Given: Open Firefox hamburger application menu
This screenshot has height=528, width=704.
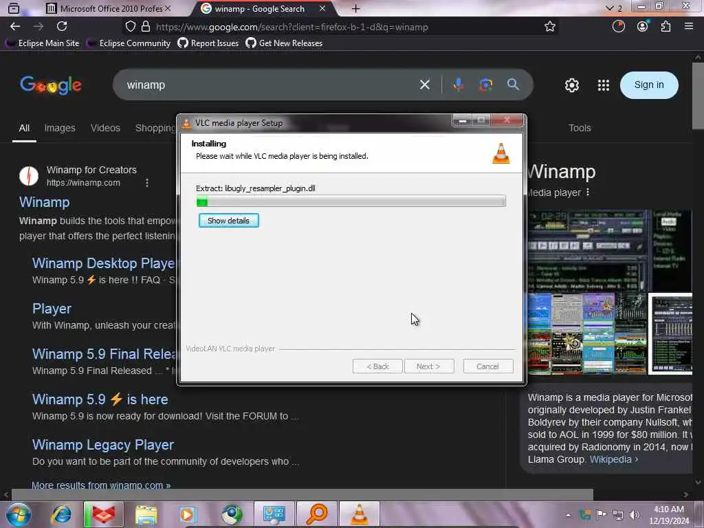Looking at the screenshot, I should pos(689,27).
